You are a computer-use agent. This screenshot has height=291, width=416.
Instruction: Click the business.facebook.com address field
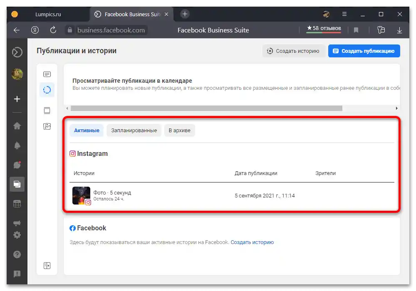[x=111, y=30]
